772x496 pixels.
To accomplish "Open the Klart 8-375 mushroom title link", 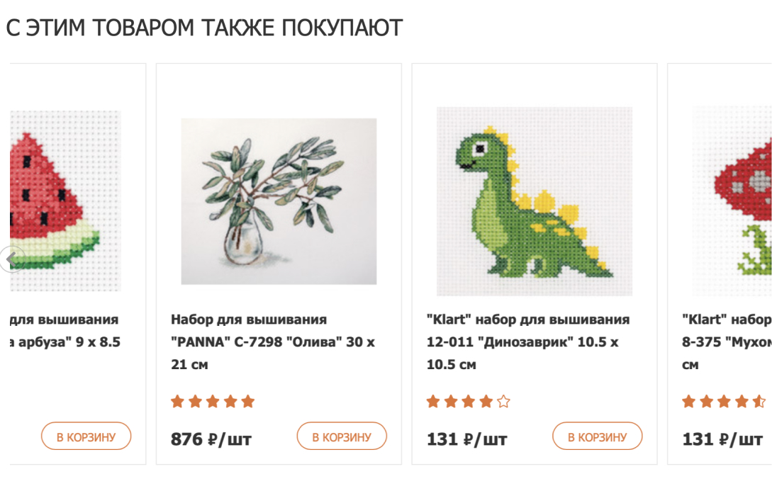I will [727, 342].
